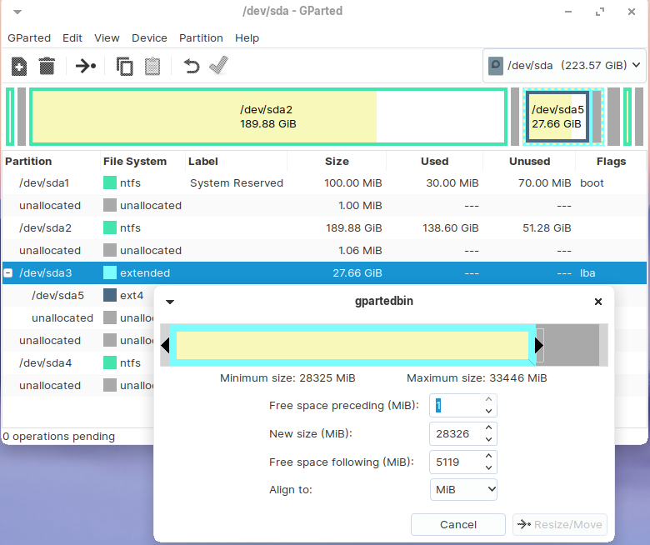Click the Free space preceding input field
Image resolution: width=650 pixels, height=545 pixels.
[456, 405]
